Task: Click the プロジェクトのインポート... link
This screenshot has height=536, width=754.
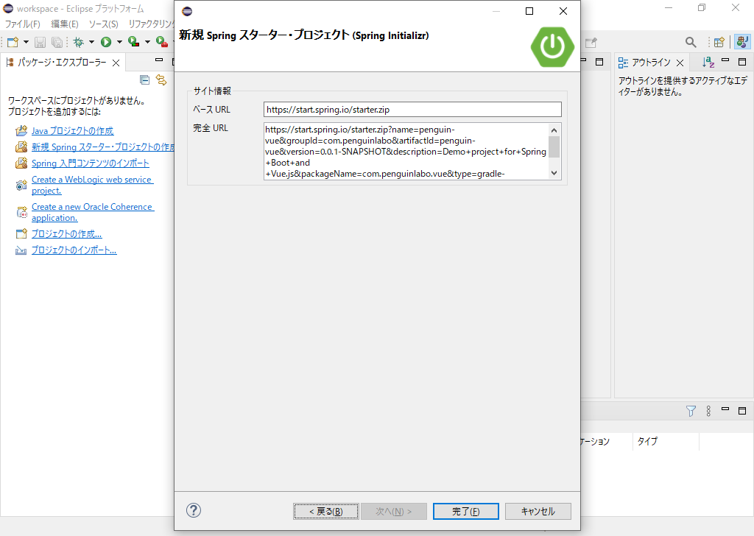Action: pos(74,250)
